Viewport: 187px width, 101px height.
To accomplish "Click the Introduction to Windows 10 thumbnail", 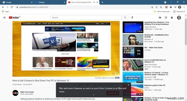I will pyautogui.click(x=133, y=77).
